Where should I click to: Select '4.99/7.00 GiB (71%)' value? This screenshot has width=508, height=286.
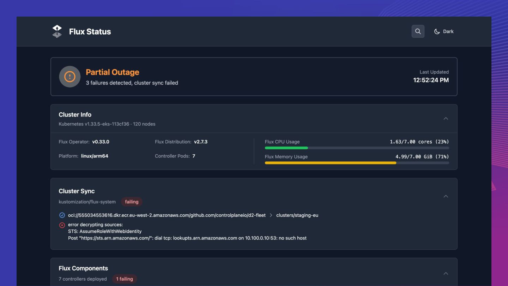(x=422, y=157)
